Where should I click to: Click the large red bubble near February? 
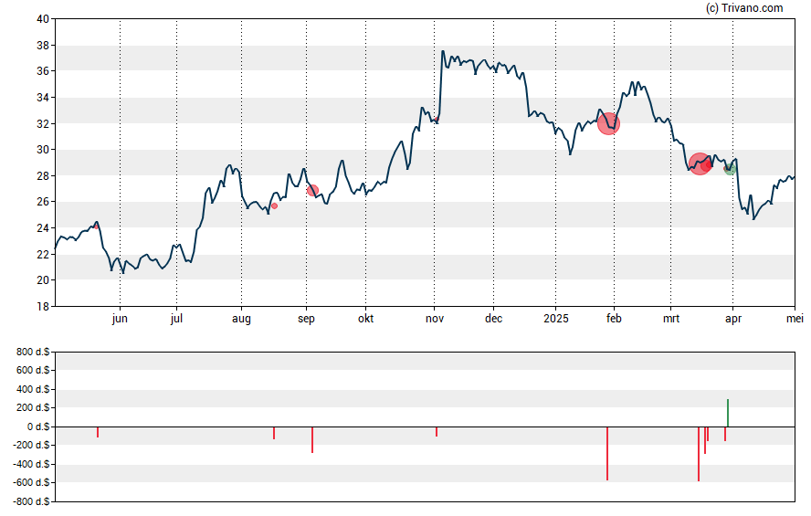[609, 124]
